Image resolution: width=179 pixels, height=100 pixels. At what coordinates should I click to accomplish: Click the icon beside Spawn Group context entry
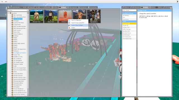(69, 23)
